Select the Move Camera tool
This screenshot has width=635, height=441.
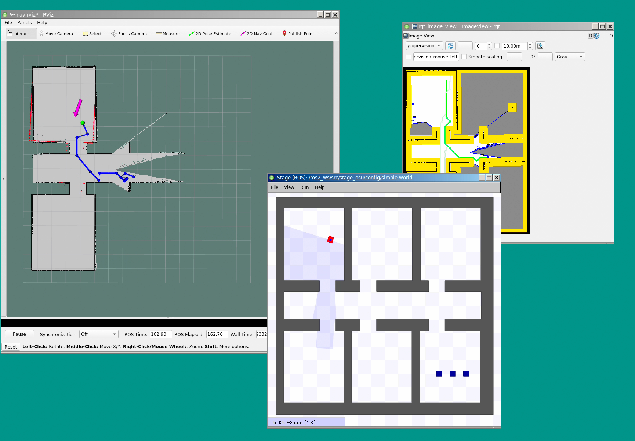[x=56, y=34]
